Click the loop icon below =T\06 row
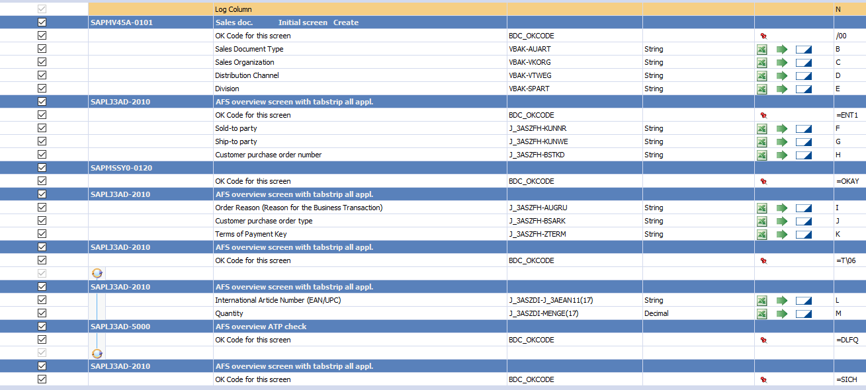 [x=97, y=274]
